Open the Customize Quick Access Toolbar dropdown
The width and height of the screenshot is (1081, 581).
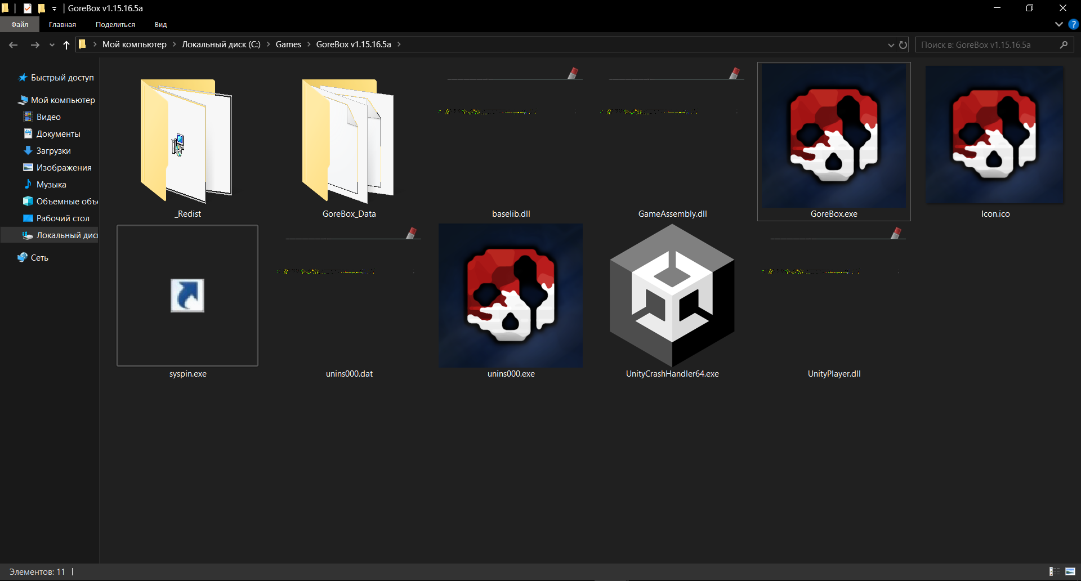pyautogui.click(x=54, y=8)
